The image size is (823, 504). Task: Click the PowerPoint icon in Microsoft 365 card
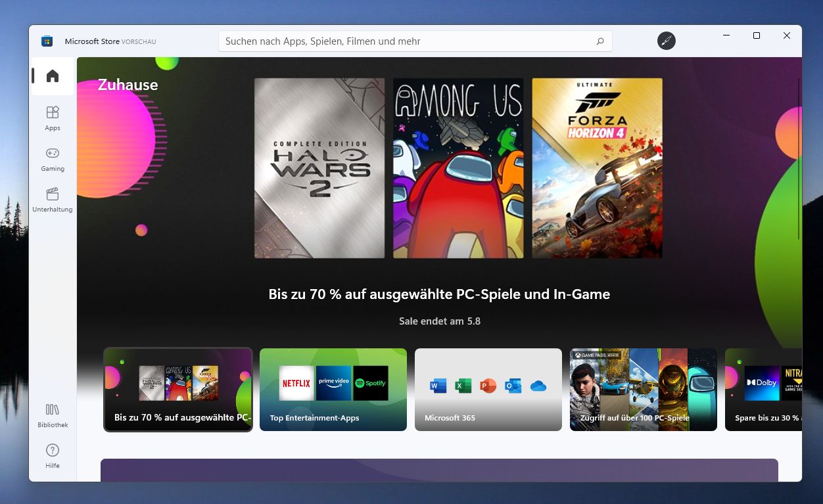point(488,386)
